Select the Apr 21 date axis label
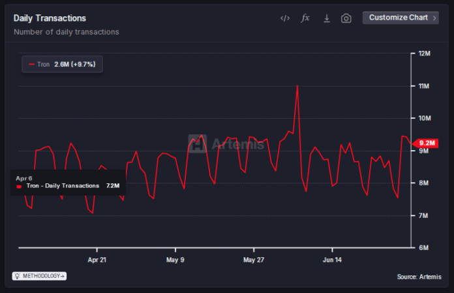This screenshot has height=293, width=454. click(97, 260)
